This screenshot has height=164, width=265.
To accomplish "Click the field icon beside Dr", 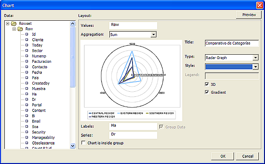I will click(26, 99).
